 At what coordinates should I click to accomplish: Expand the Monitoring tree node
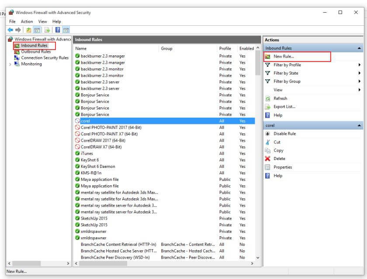tap(10, 64)
